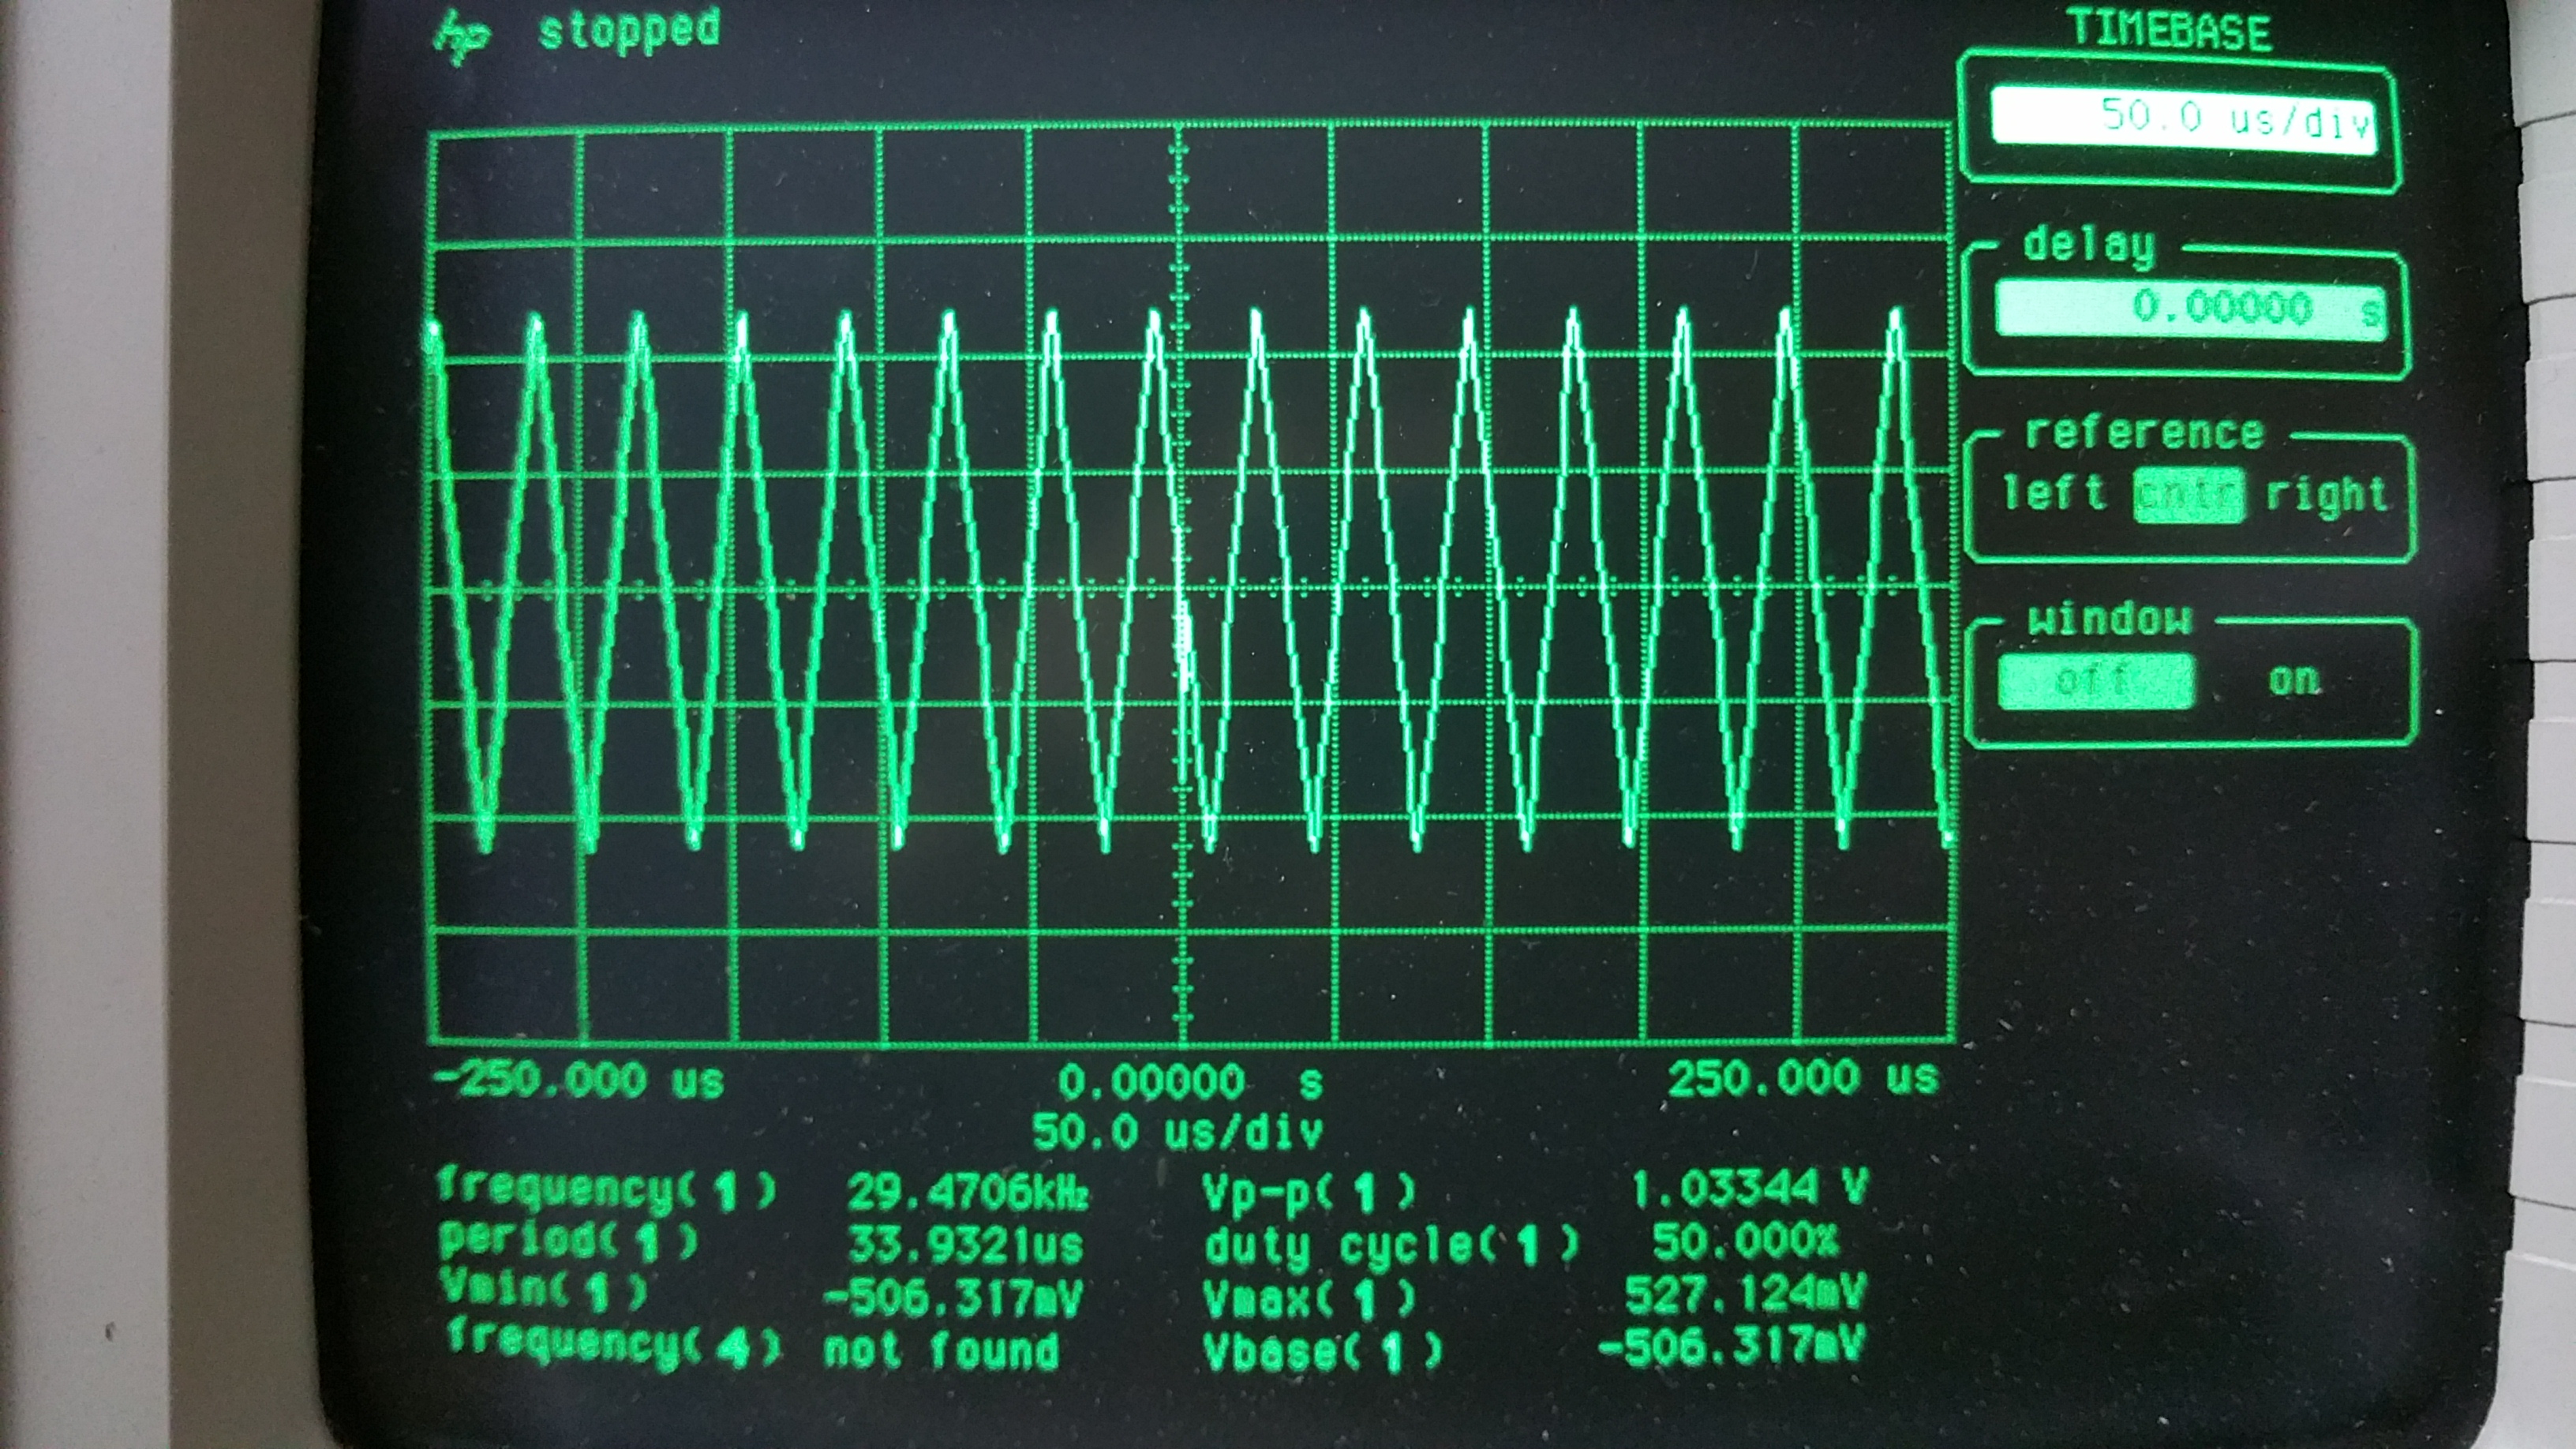Select the delay 0.00000 s field
Image resolution: width=2576 pixels, height=1449 pixels.
point(2190,309)
